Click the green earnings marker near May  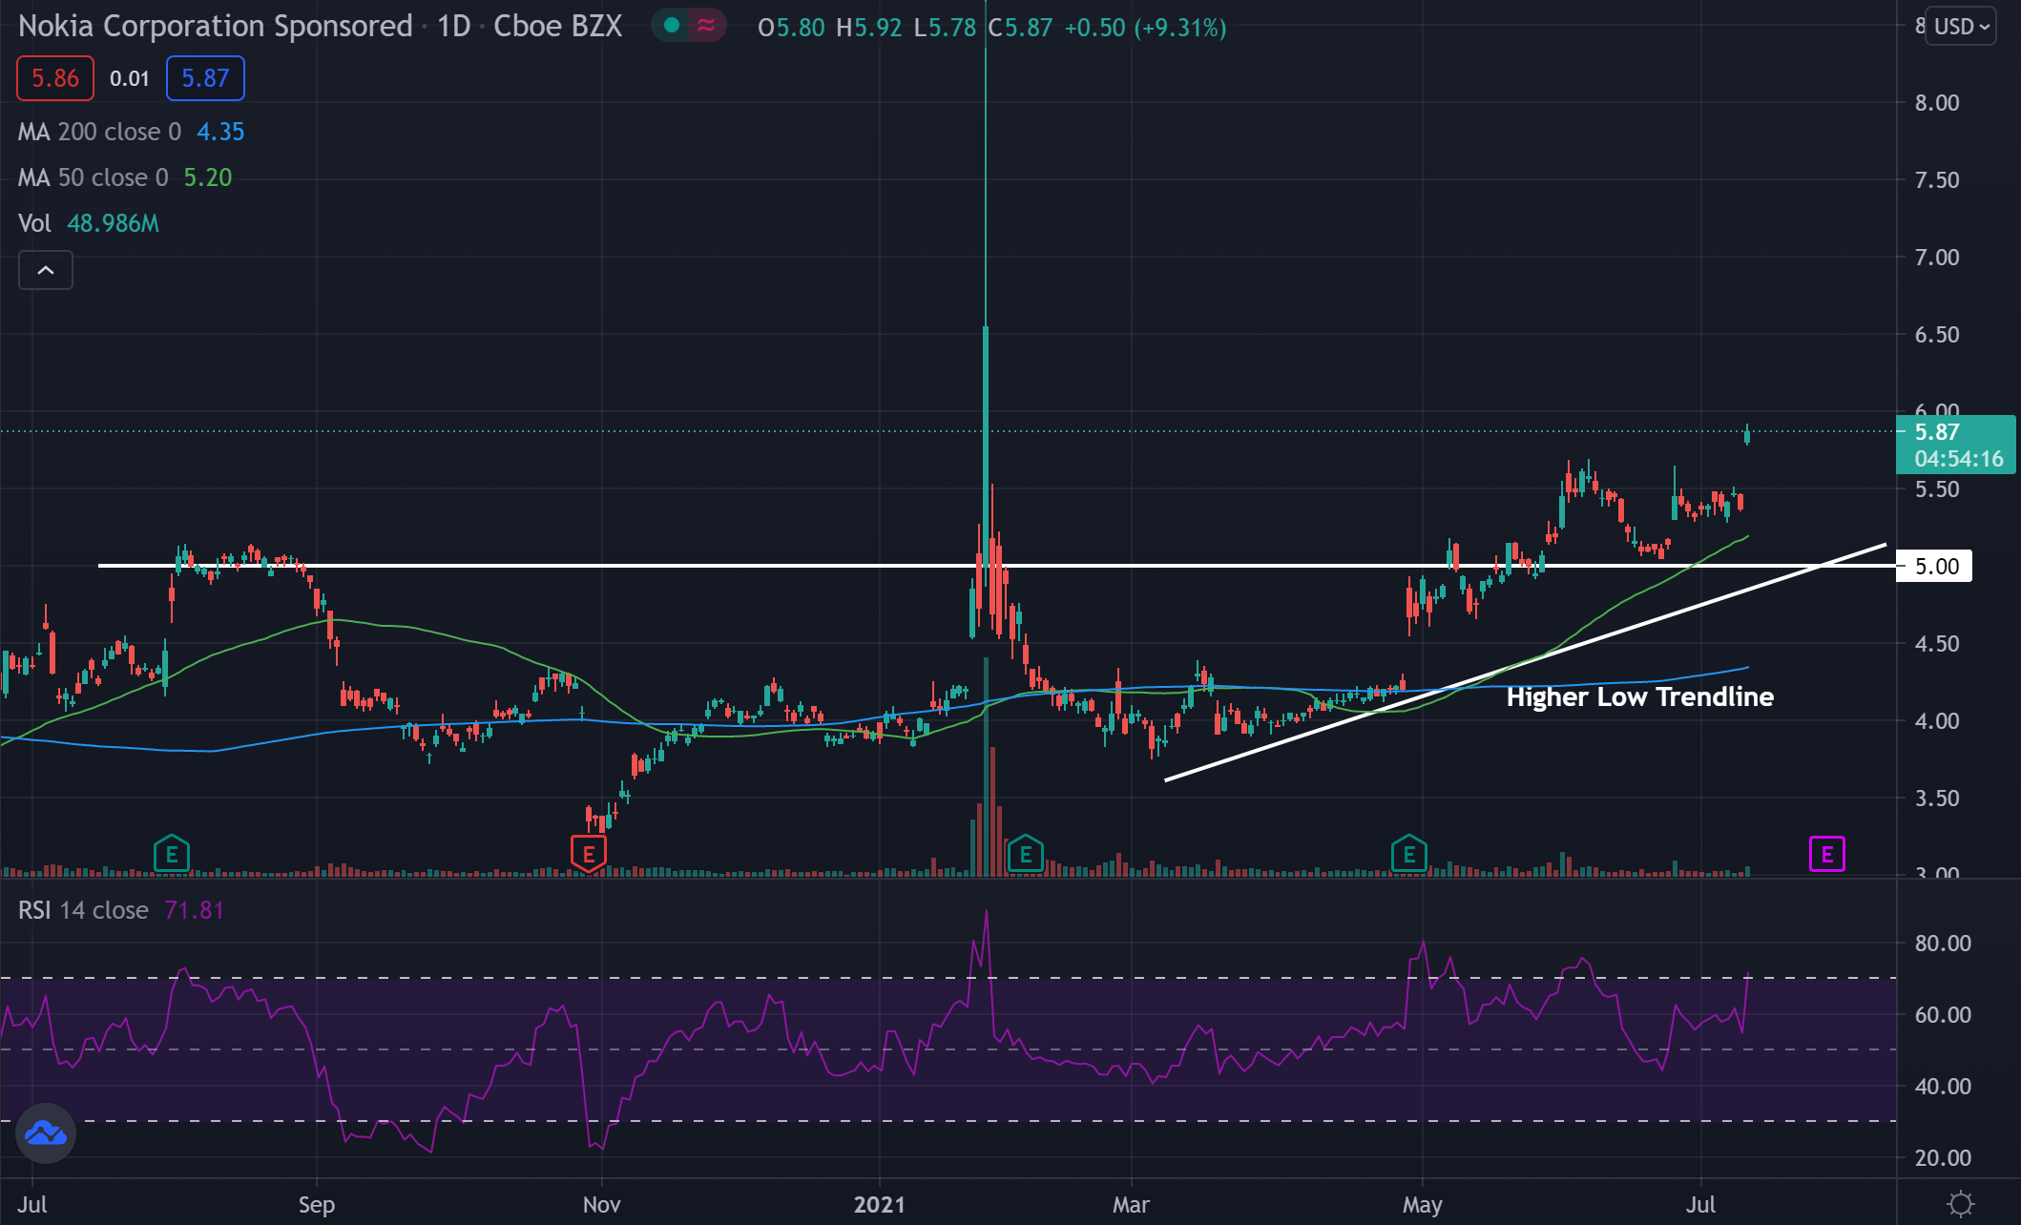(x=1409, y=855)
